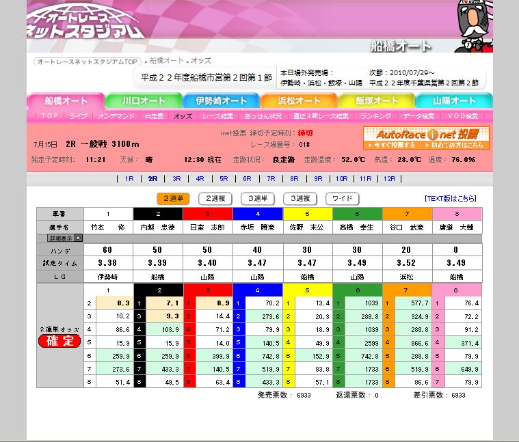Click rider name 谷口 武彦
This screenshot has width=519, height=442.
[406, 227]
